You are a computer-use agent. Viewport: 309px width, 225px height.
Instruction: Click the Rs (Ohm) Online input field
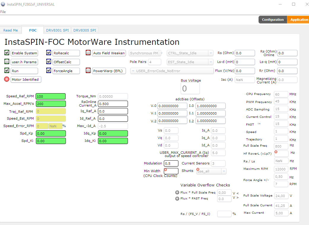(x=287, y=53)
